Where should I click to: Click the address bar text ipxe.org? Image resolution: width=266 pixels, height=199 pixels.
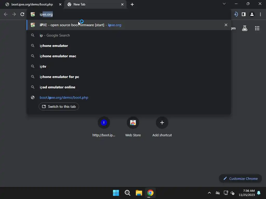point(46,15)
